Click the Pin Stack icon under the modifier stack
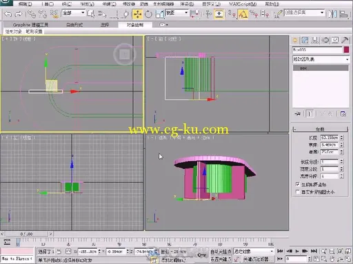Image resolution: width=353 pixels, height=264 pixels. (x=297, y=113)
